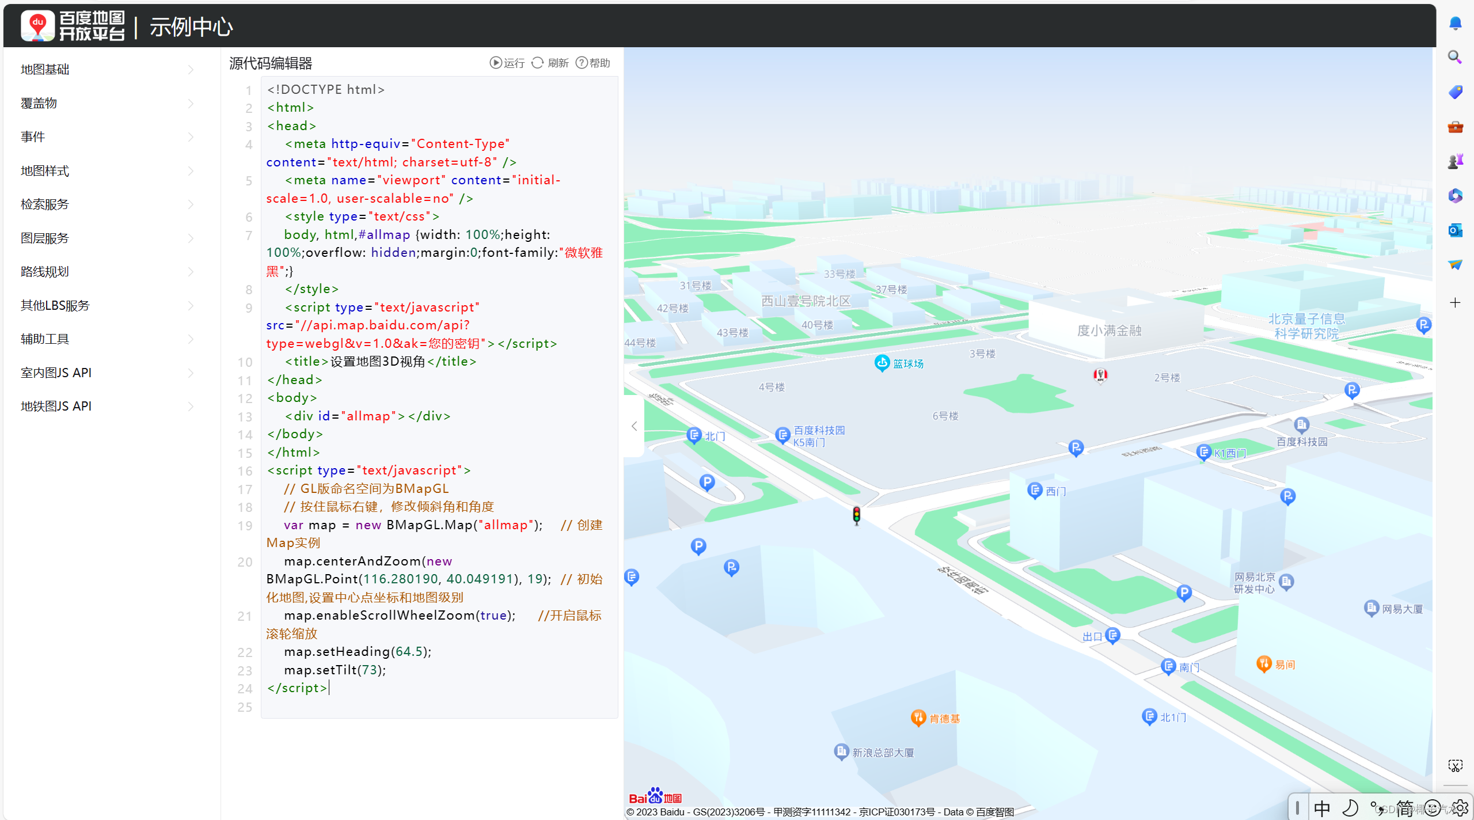Select the 检索服务 menu item
This screenshot has width=1474, height=820.
click(x=45, y=204)
